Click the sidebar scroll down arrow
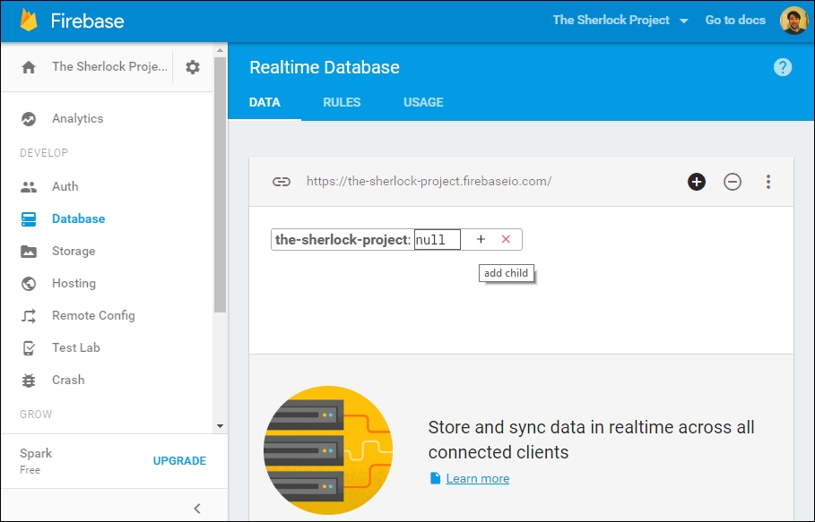The width and height of the screenshot is (815, 522). click(220, 426)
